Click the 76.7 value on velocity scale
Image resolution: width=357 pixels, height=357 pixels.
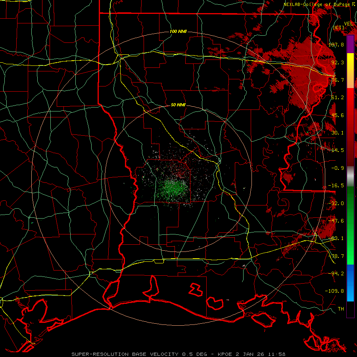[338, 80]
